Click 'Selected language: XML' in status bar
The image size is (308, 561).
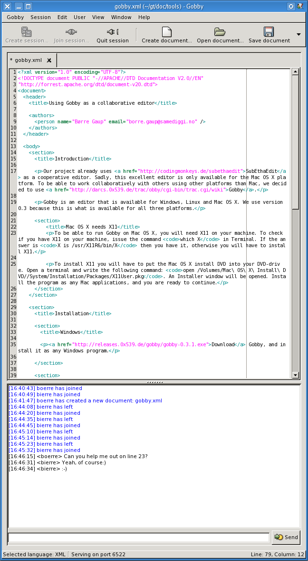(34, 554)
